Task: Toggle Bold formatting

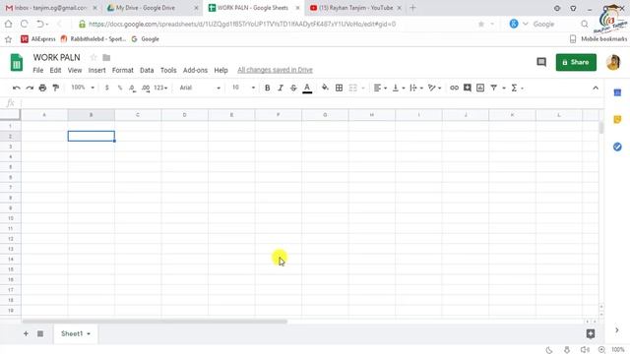Action: (267, 88)
